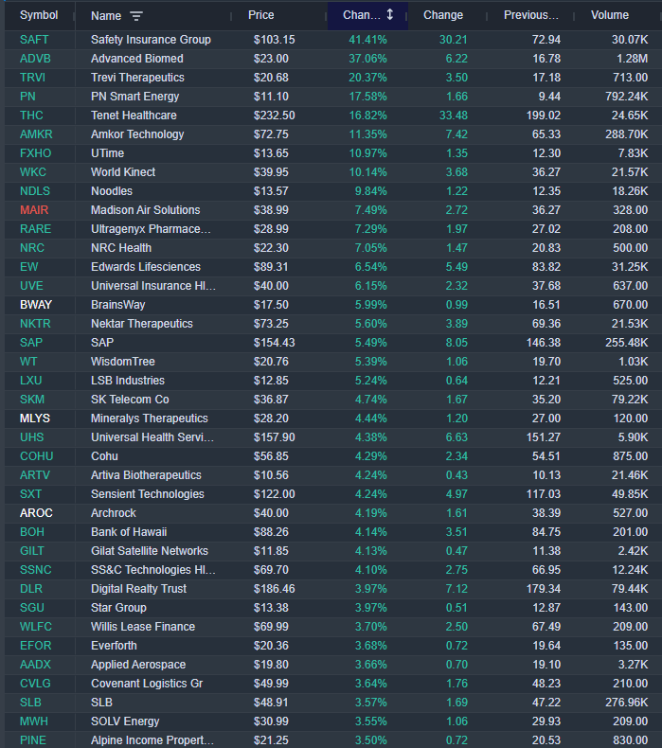
Task: Open the red MAIR ticker symbol
Action: (34, 210)
